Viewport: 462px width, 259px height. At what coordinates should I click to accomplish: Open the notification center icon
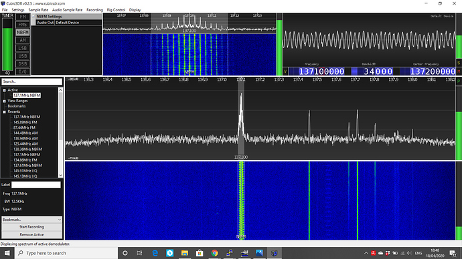coord(453,253)
